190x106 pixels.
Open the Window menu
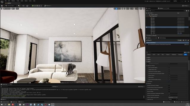tap(13, 1)
